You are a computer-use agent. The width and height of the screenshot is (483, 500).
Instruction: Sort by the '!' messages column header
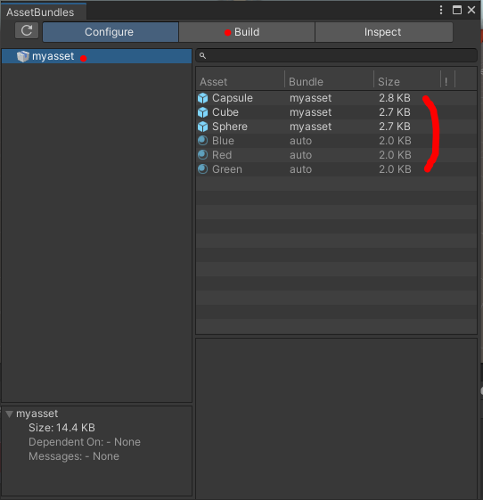tap(447, 82)
